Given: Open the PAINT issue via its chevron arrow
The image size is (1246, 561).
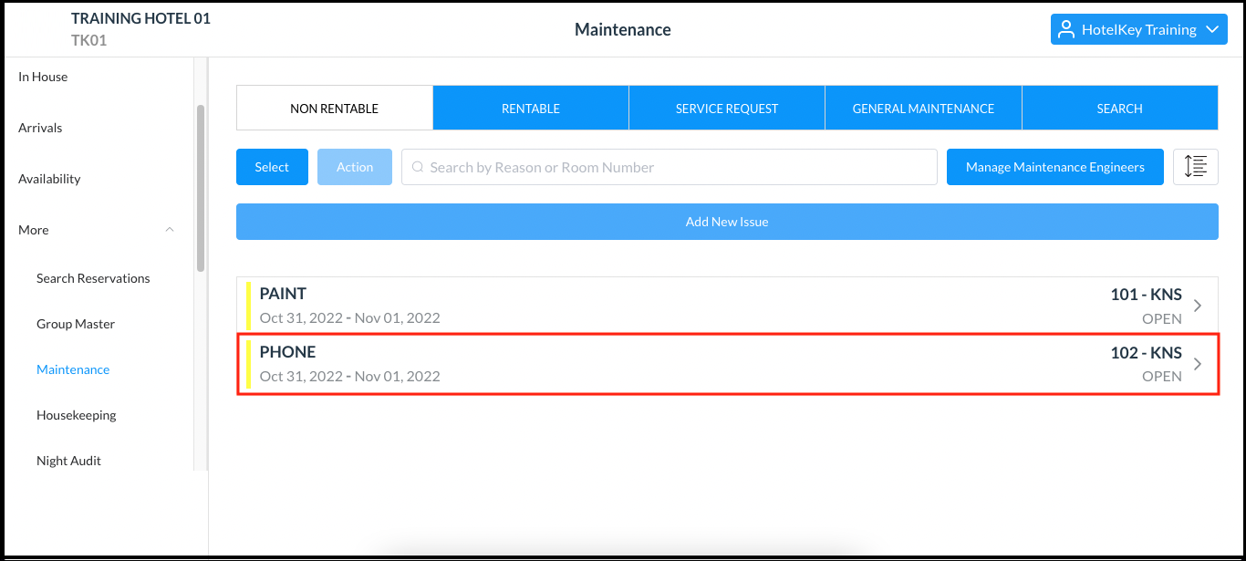Looking at the screenshot, I should coord(1198,305).
